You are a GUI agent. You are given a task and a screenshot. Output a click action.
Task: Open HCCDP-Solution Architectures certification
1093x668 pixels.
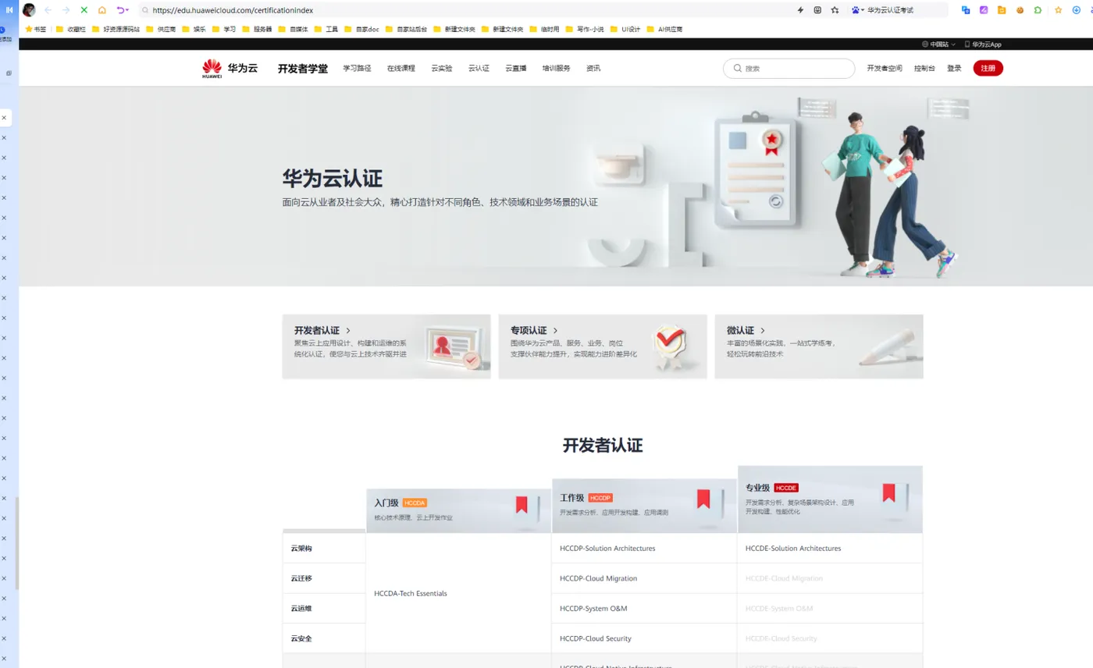(x=607, y=548)
